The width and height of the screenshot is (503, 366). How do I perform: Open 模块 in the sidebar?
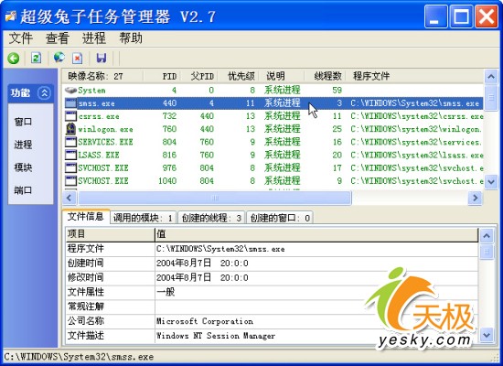(x=23, y=167)
